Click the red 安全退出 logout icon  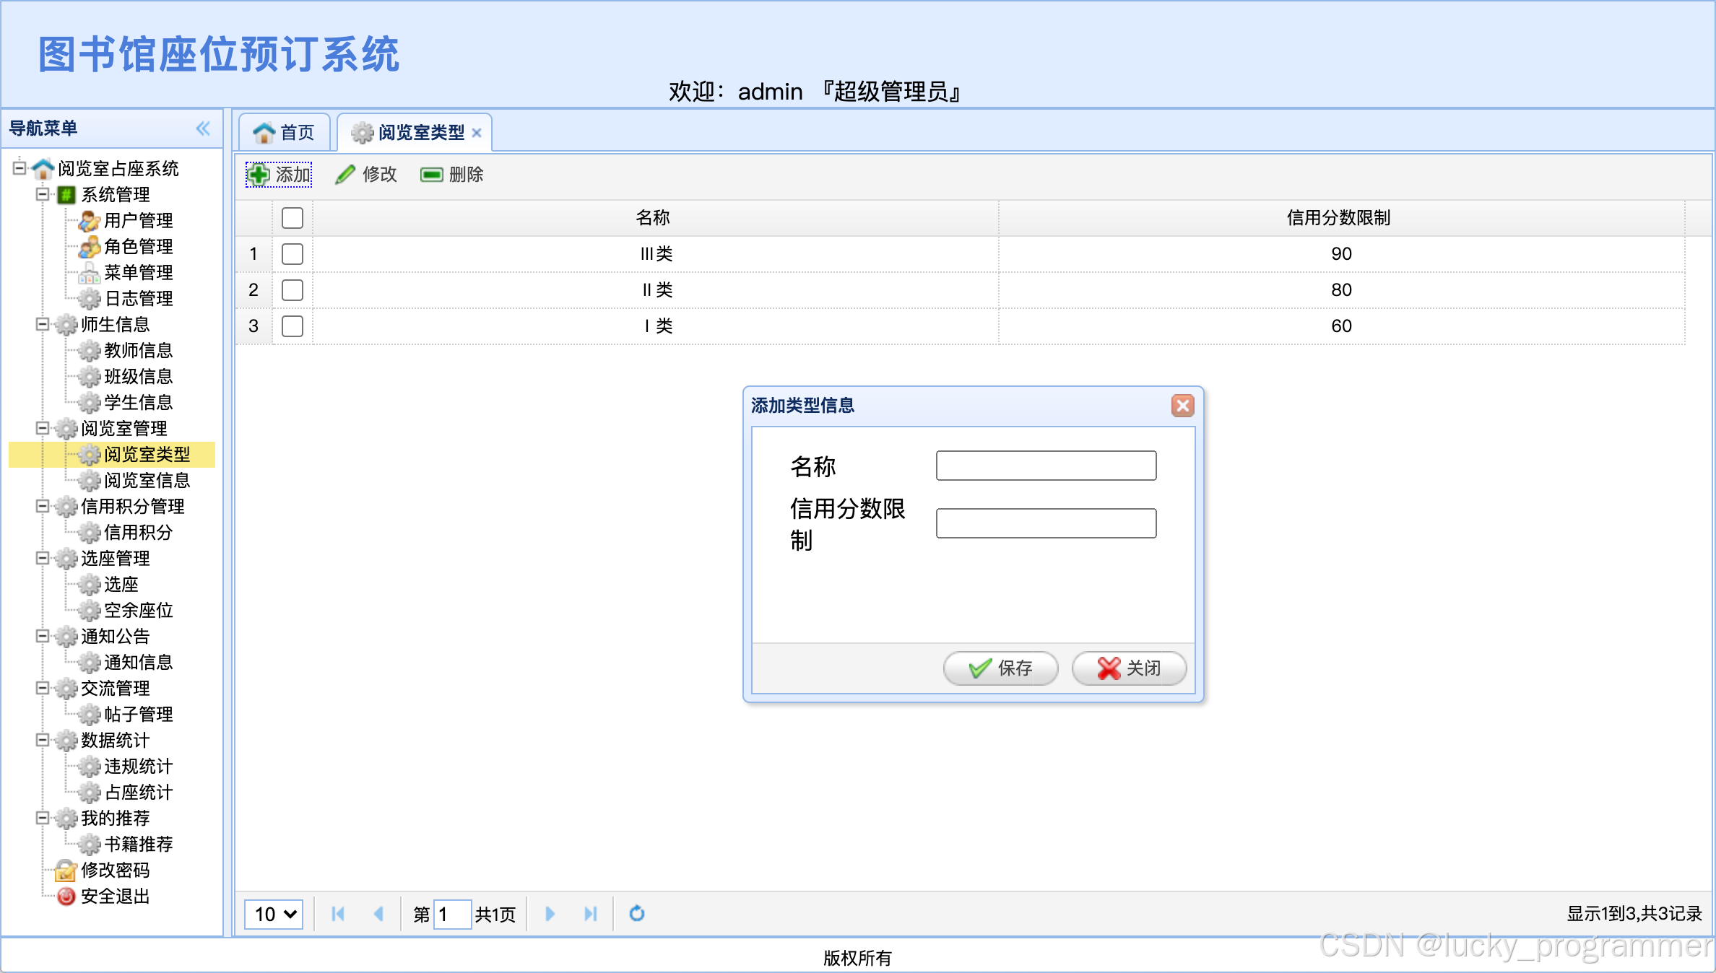pos(66,896)
